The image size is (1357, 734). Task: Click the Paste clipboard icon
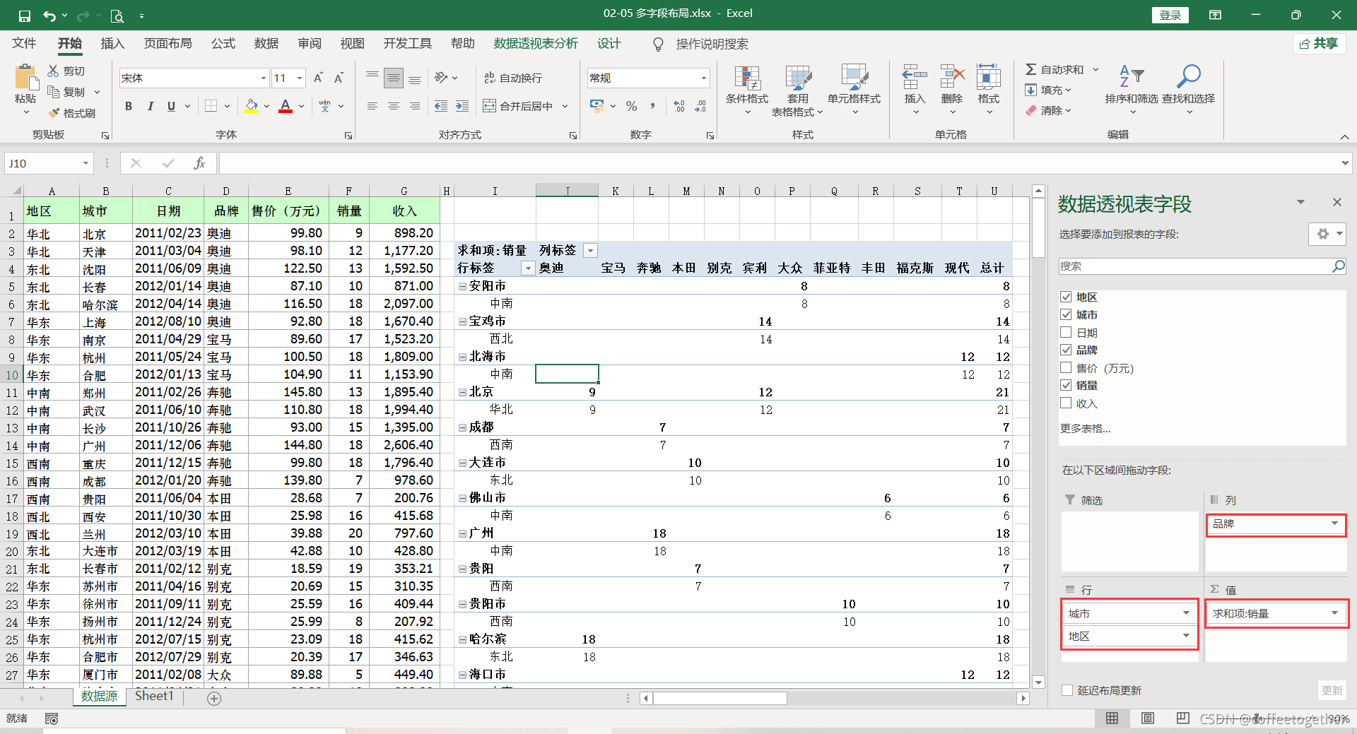click(x=25, y=77)
